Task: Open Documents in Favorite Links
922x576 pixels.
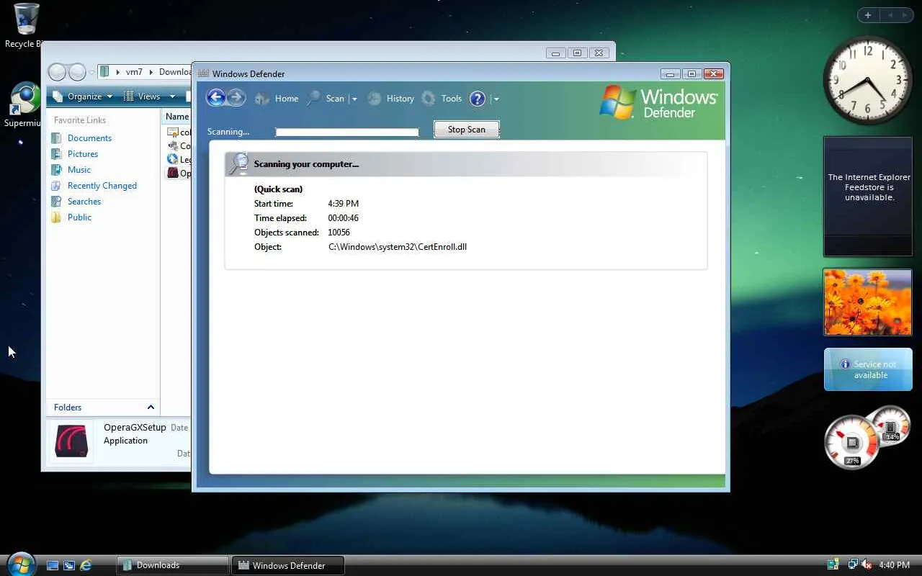Action: (89, 138)
